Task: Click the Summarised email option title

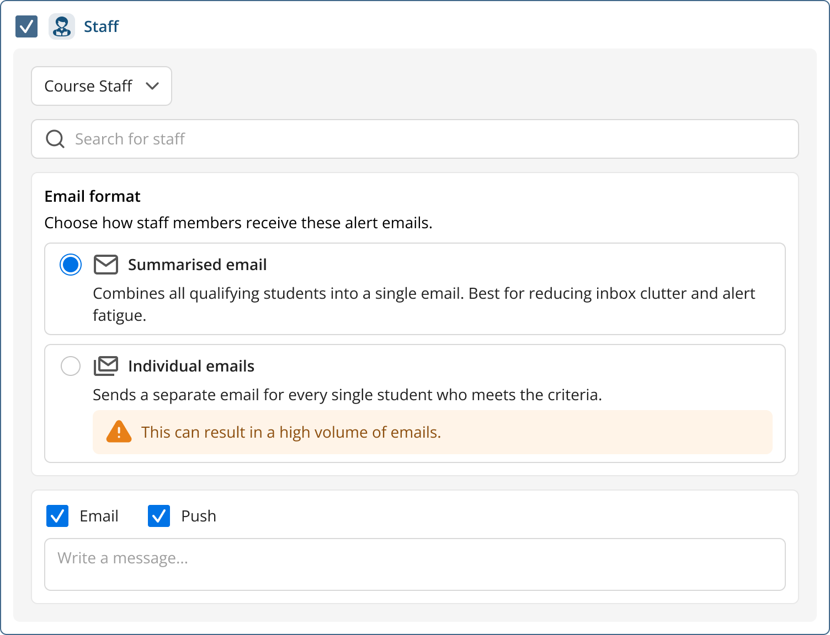Action: click(198, 265)
